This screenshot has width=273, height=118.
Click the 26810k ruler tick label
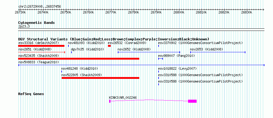point(202,12)
